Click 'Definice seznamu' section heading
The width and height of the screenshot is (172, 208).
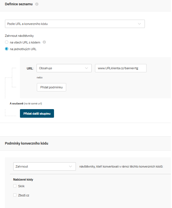click(x=19, y=4)
